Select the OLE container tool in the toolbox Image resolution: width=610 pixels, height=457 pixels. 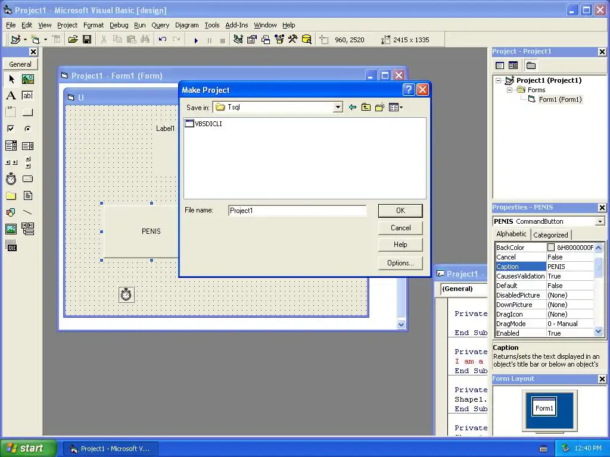click(x=11, y=246)
